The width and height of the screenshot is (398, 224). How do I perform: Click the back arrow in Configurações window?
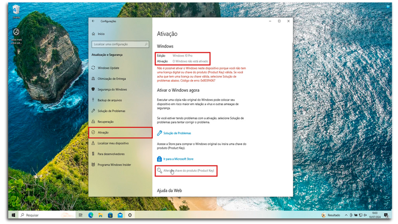point(93,21)
